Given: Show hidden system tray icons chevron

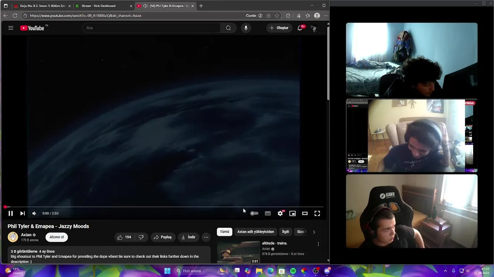Looking at the screenshot, I should (445, 271).
